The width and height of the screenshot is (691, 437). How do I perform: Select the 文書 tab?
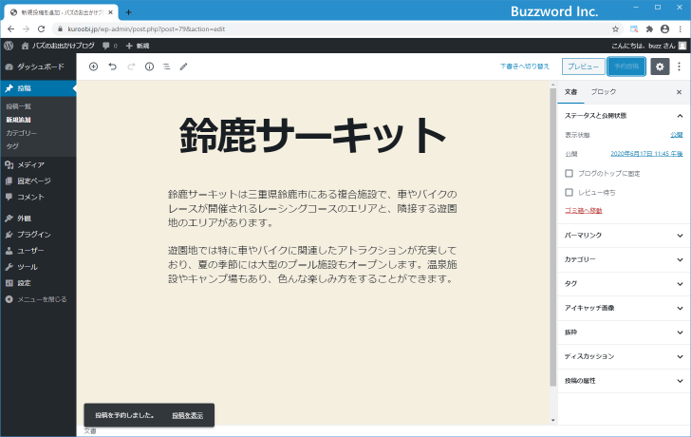click(x=570, y=92)
